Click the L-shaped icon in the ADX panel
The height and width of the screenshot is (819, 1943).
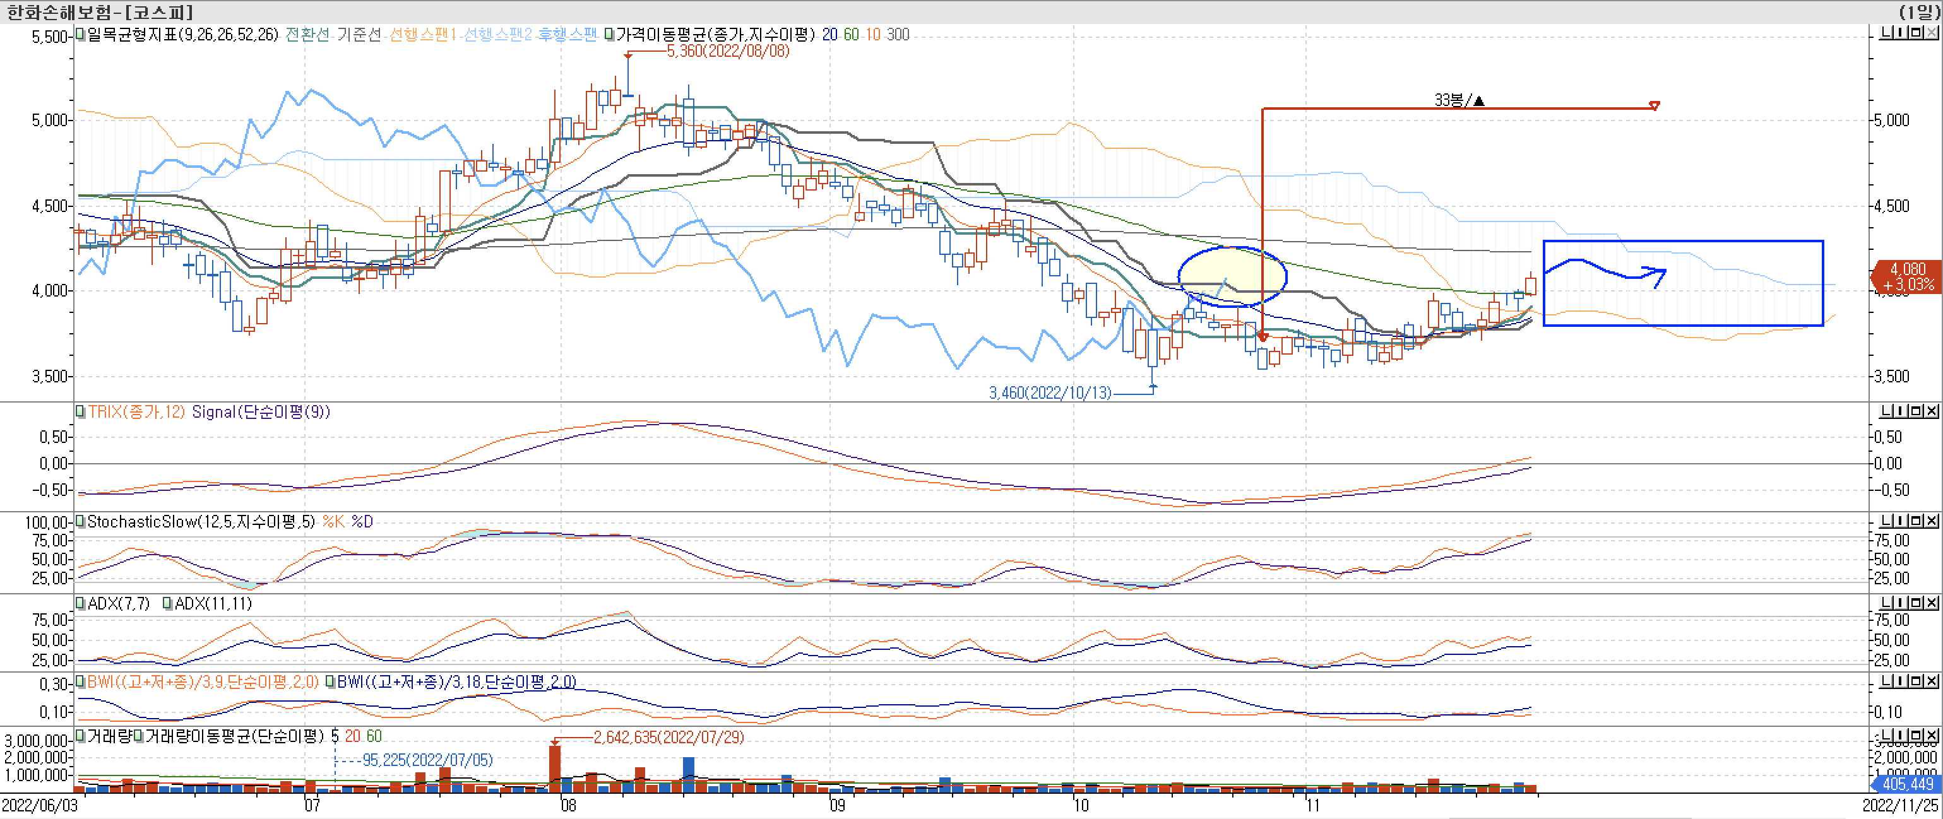[1885, 603]
